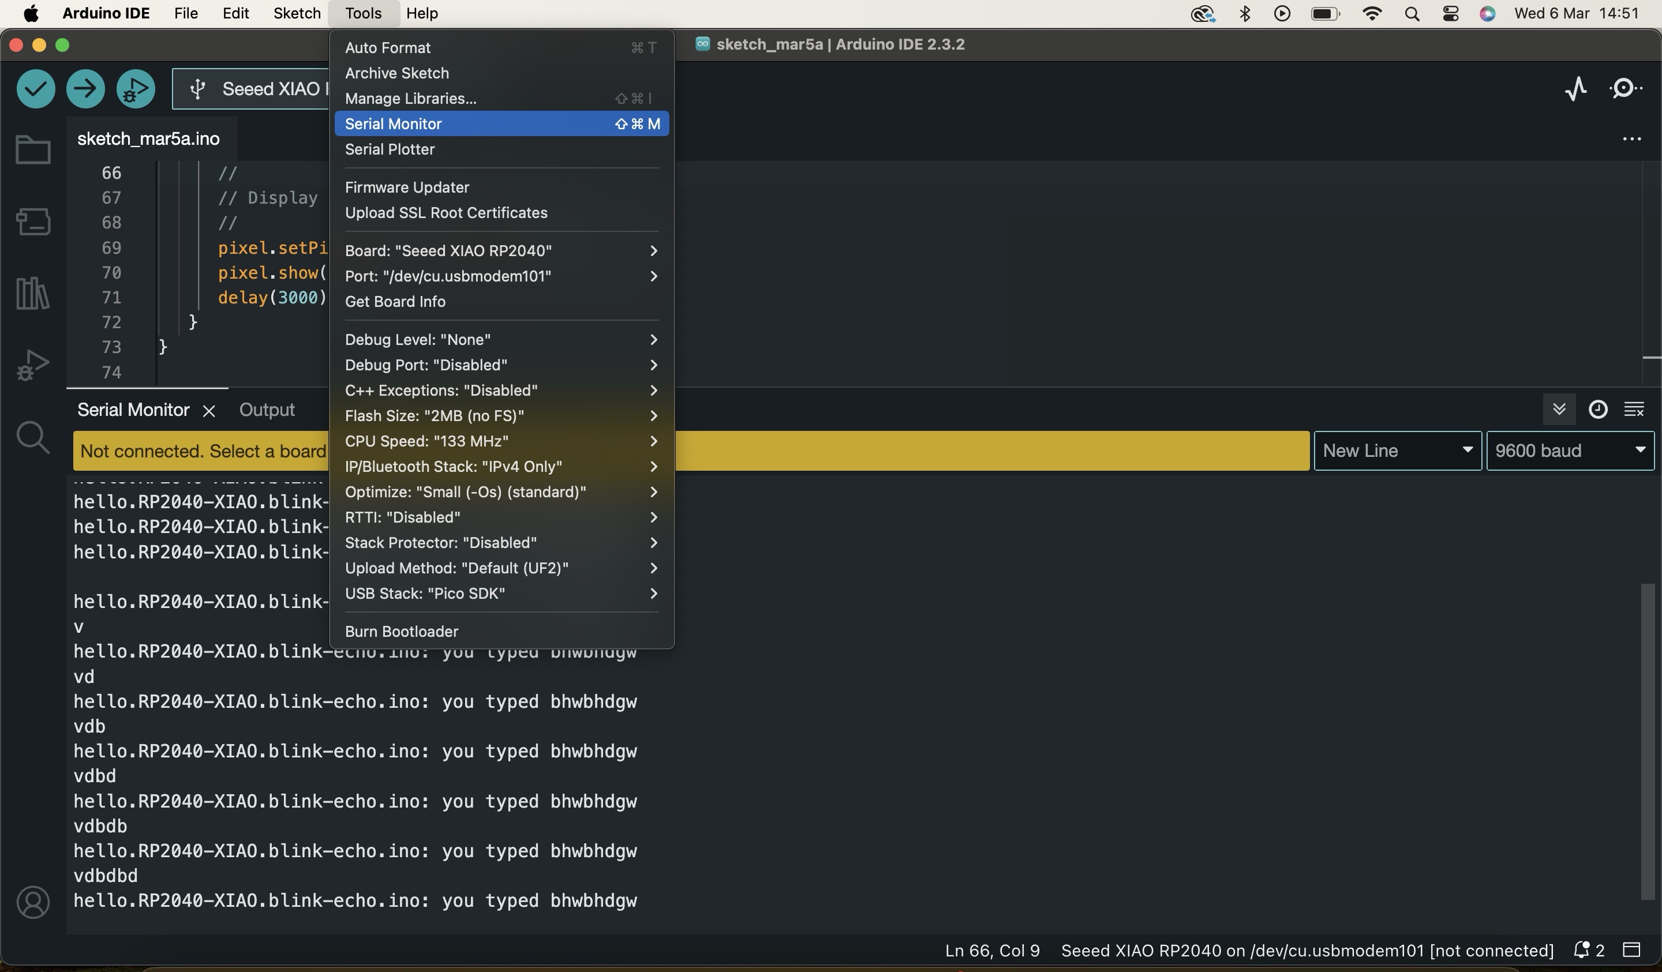Expand C++ Exceptions submenu

(x=501, y=391)
